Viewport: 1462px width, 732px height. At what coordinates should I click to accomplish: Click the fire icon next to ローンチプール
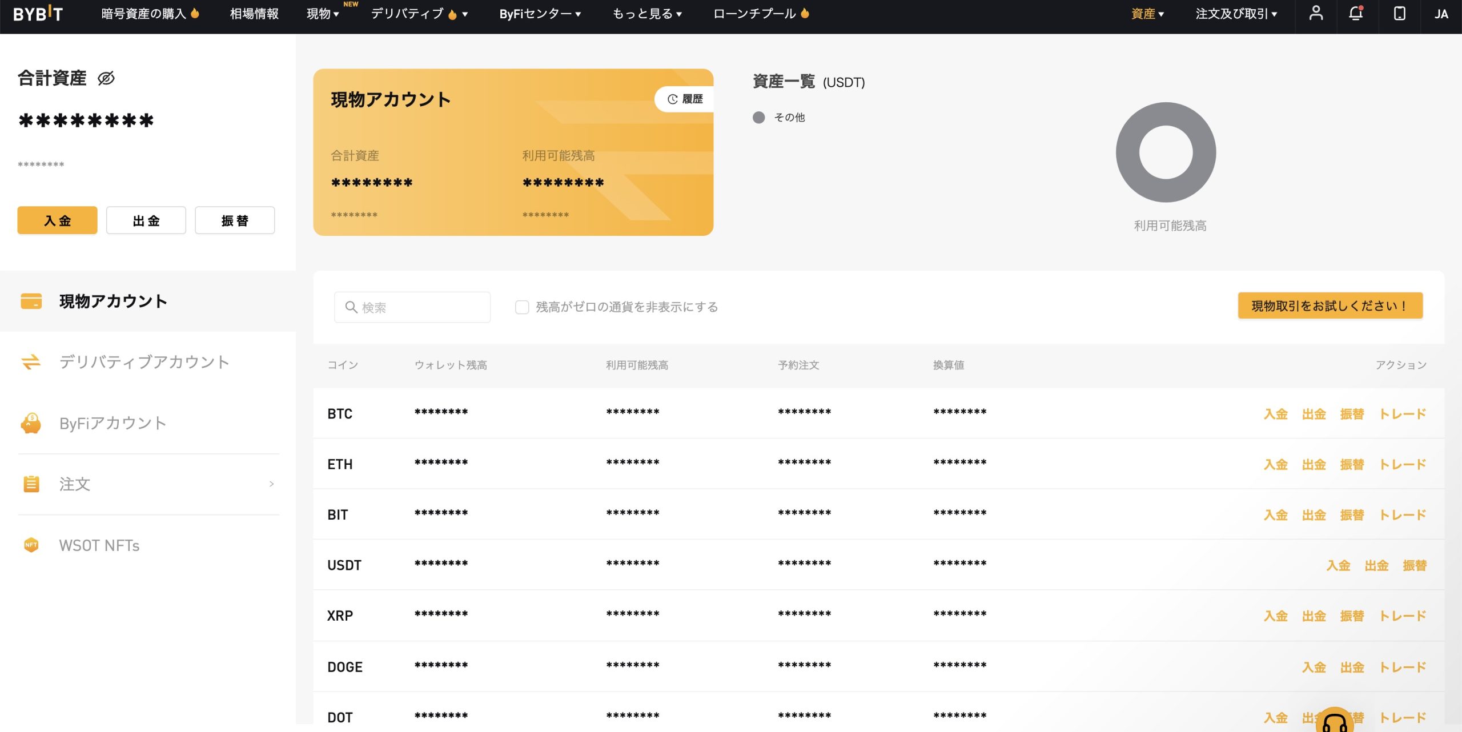click(x=805, y=13)
